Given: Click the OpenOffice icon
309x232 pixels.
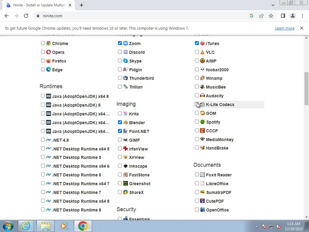Looking at the screenshot, I should 202,210.
